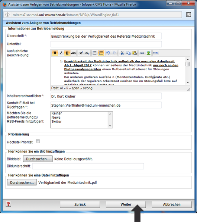Click the Überschrift input field
The width and height of the screenshot is (197, 222).
pos(106,36)
